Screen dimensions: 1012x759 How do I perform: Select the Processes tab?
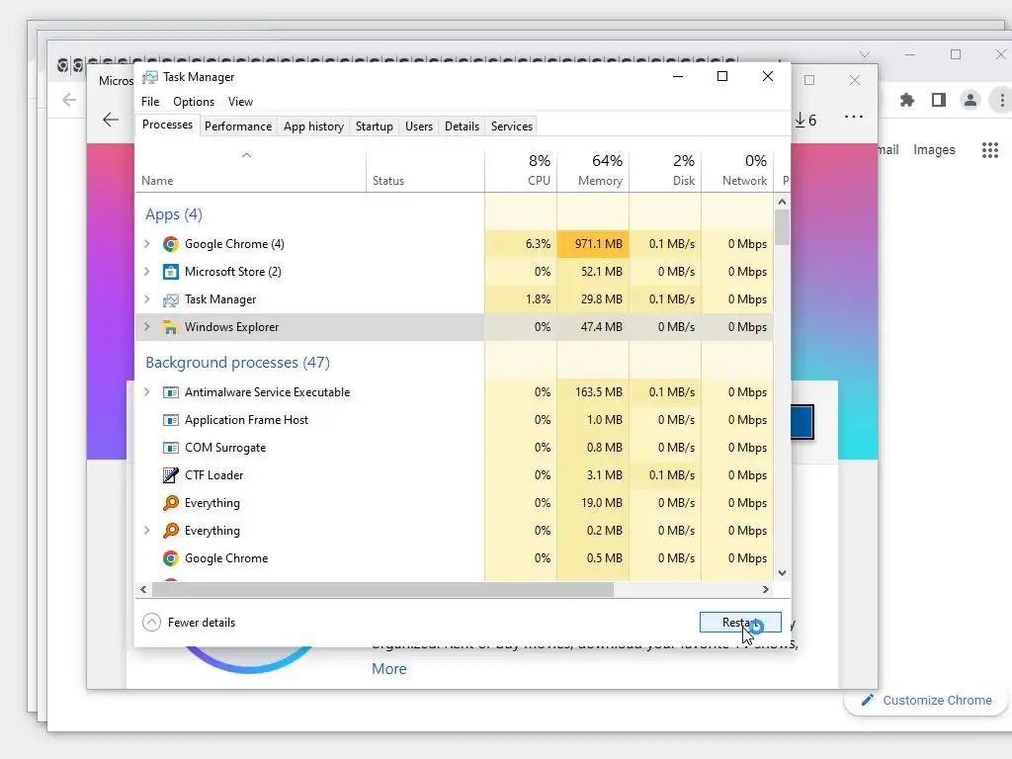(x=167, y=125)
